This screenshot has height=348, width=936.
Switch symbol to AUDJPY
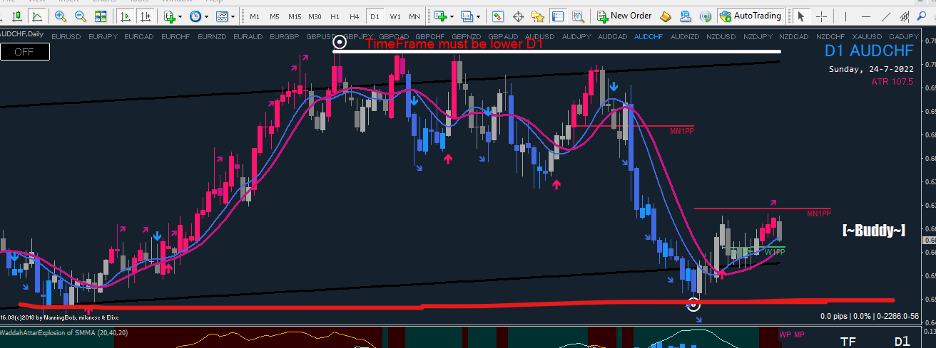click(x=576, y=36)
